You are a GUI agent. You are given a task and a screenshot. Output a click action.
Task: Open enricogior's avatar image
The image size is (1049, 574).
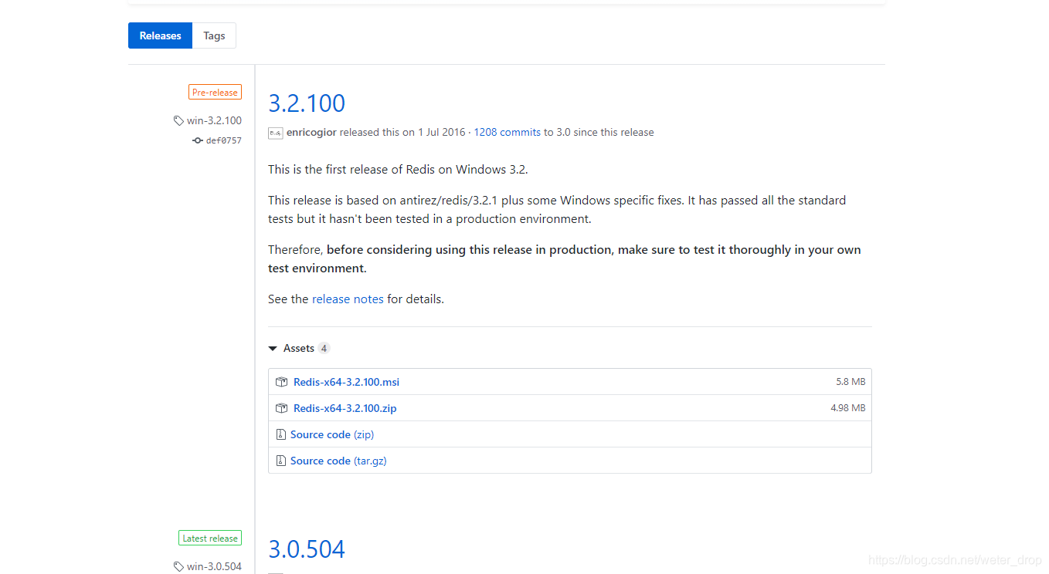pyautogui.click(x=276, y=133)
